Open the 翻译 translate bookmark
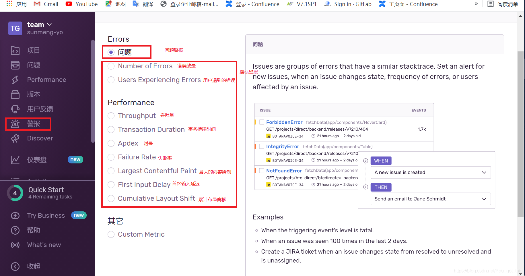This screenshot has width=525, height=276. 143,4
